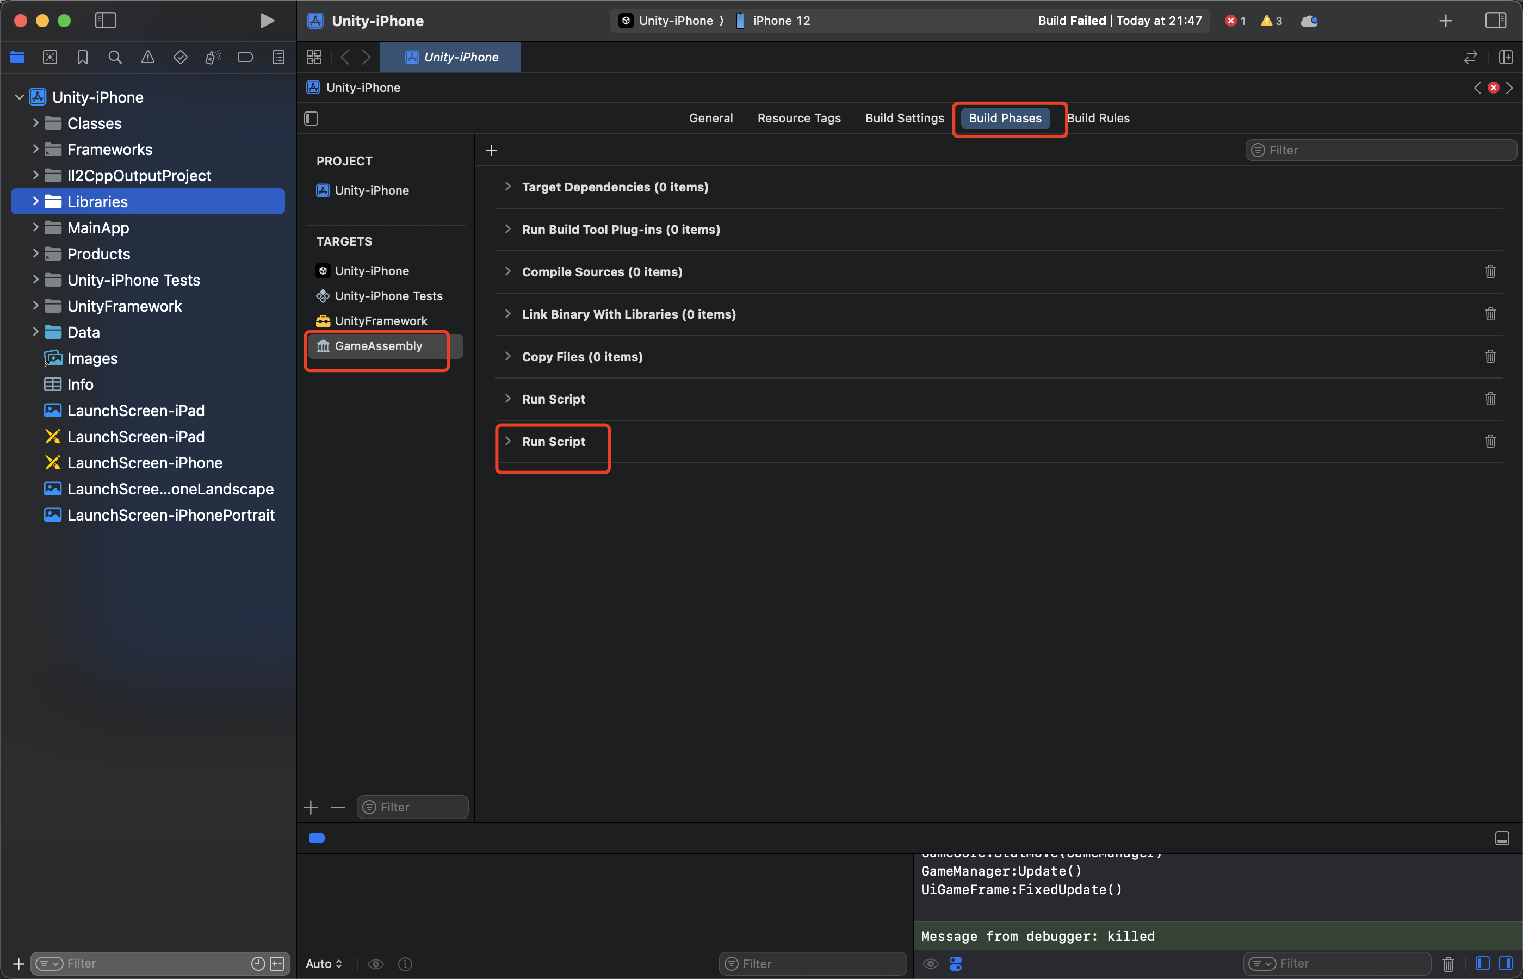Switch to the Build Settings tab
This screenshot has width=1523, height=979.
tap(904, 118)
